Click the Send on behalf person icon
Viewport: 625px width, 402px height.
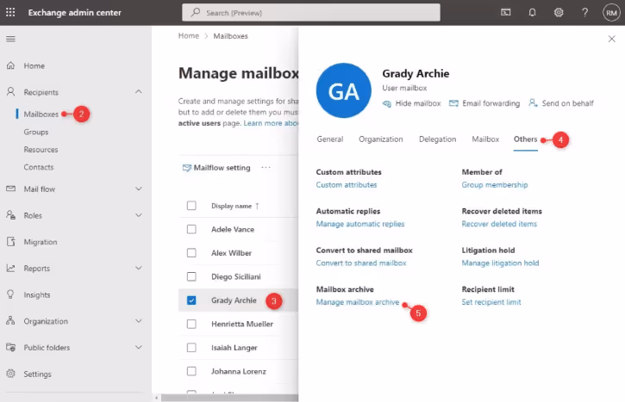pyautogui.click(x=533, y=103)
